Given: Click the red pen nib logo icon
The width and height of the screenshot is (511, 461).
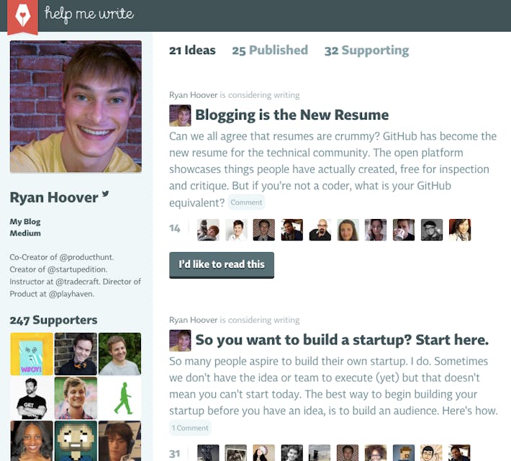Looking at the screenshot, I should click(22, 16).
